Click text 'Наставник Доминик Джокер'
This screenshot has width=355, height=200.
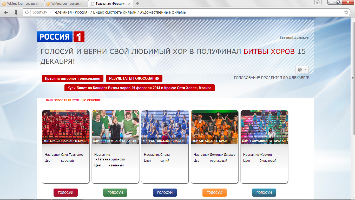click(x=214, y=155)
